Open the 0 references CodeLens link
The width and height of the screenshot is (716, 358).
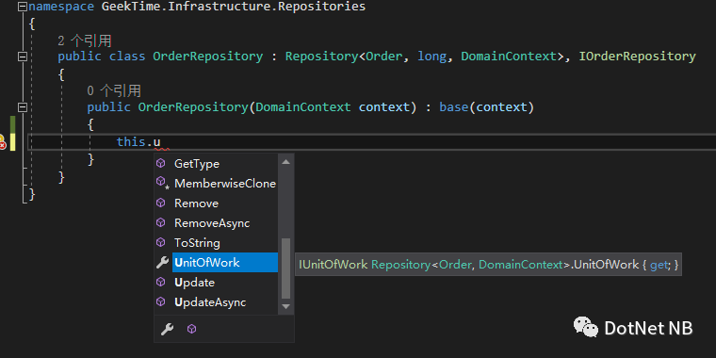[x=114, y=90]
